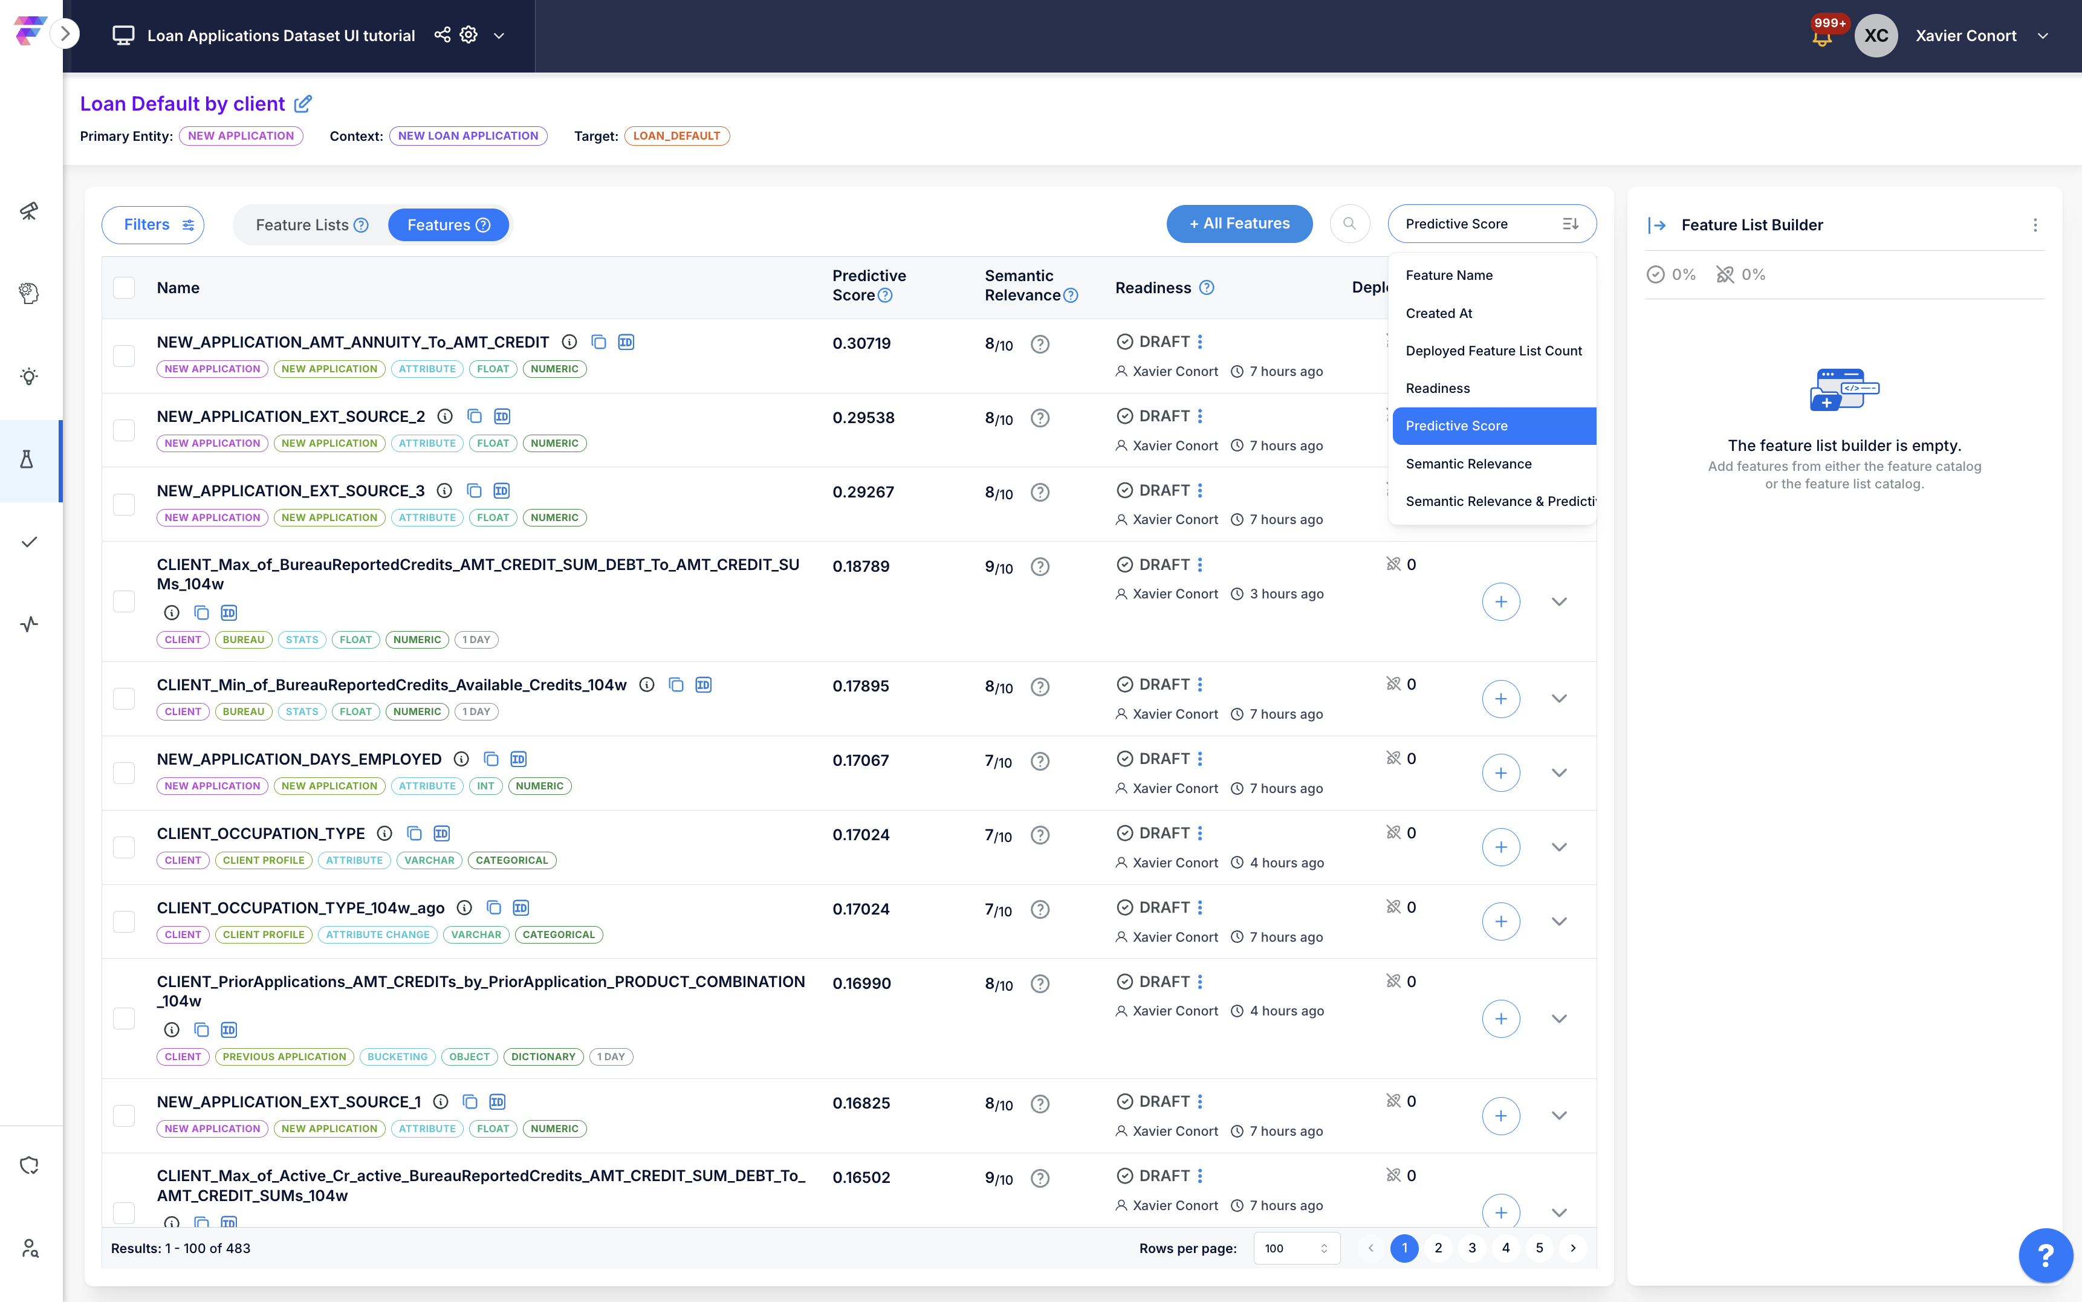Click the info icon for CLIENT_OCCUPATION_TYPE
Image resolution: width=2082 pixels, height=1302 pixels.
[385, 834]
